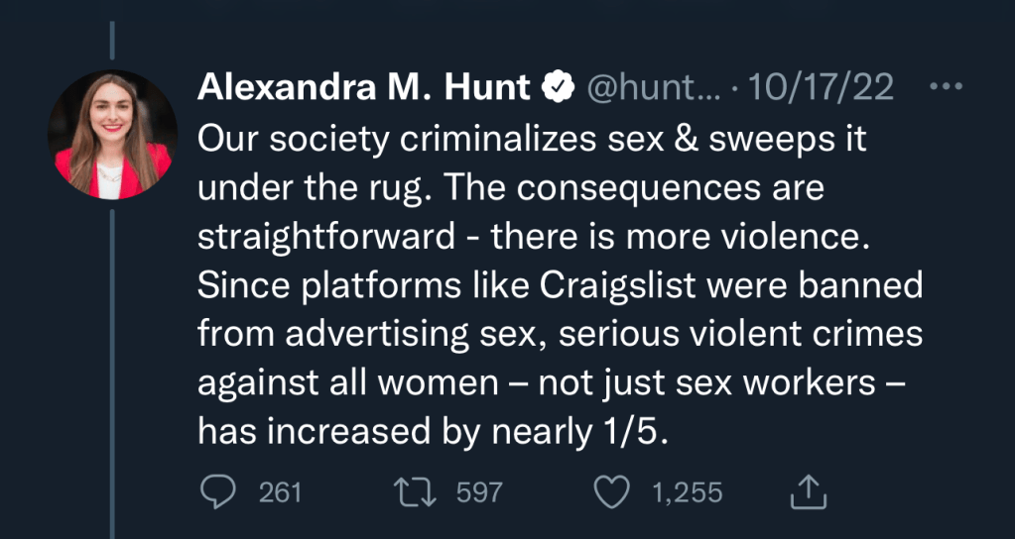Click the 10/17/22 tweet date
Image resolution: width=1015 pixels, height=539 pixels.
[820, 88]
